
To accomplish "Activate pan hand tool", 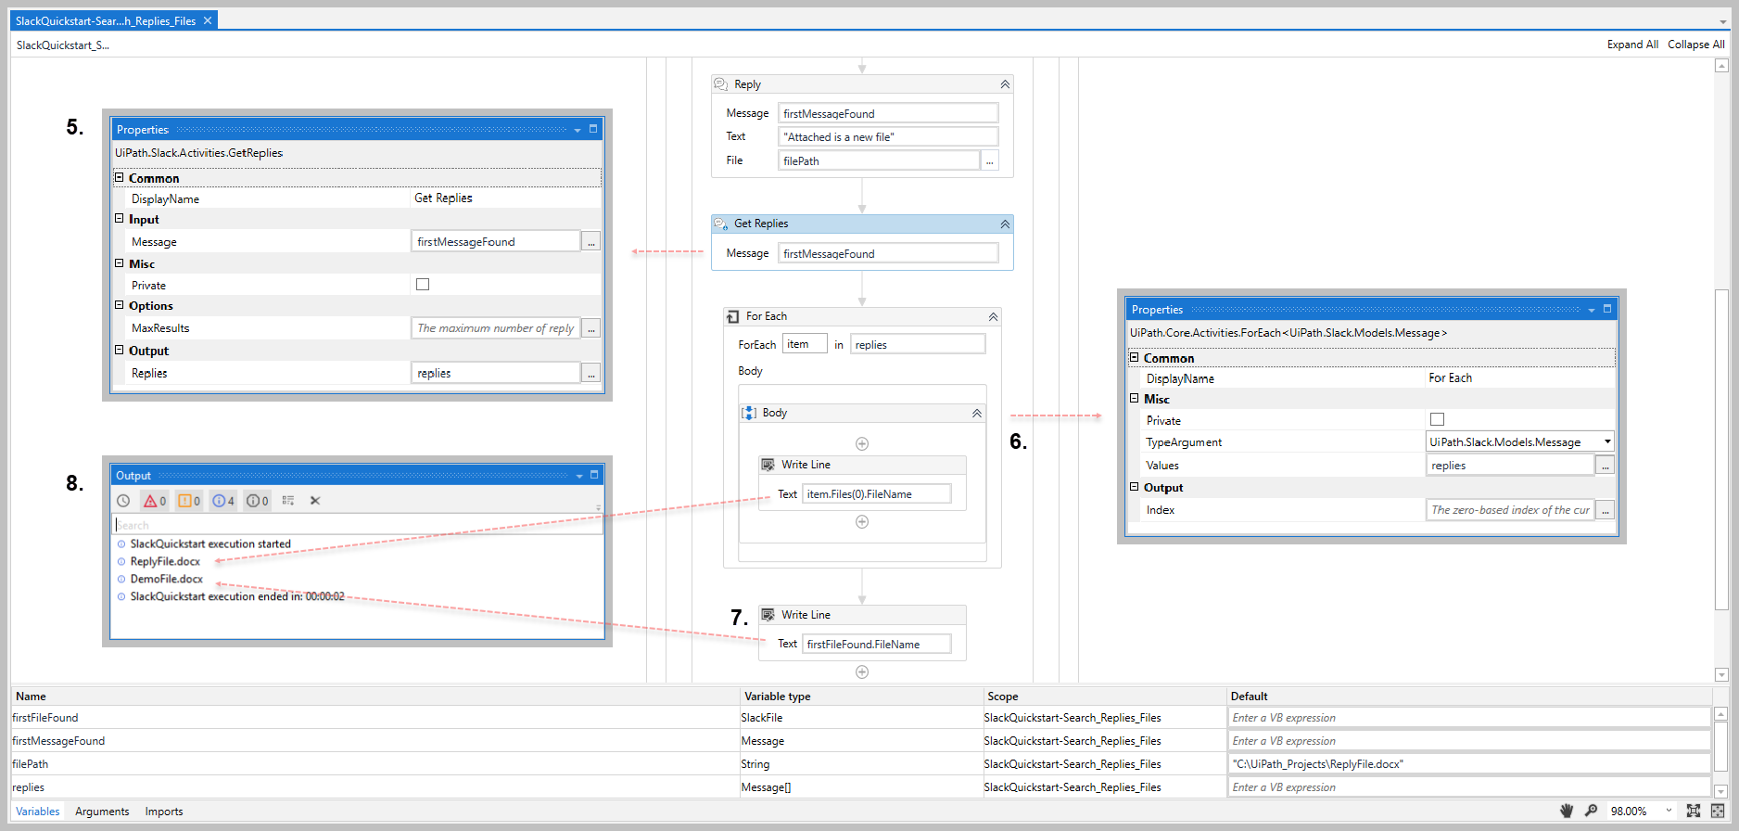I will tap(1567, 811).
